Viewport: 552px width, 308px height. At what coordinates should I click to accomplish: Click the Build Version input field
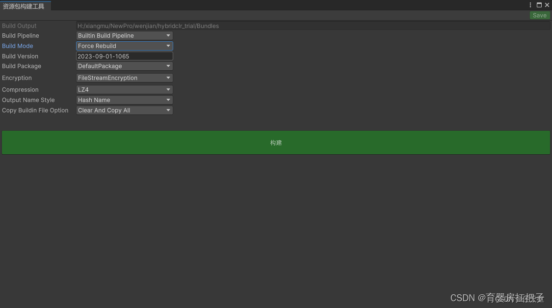pyautogui.click(x=124, y=56)
